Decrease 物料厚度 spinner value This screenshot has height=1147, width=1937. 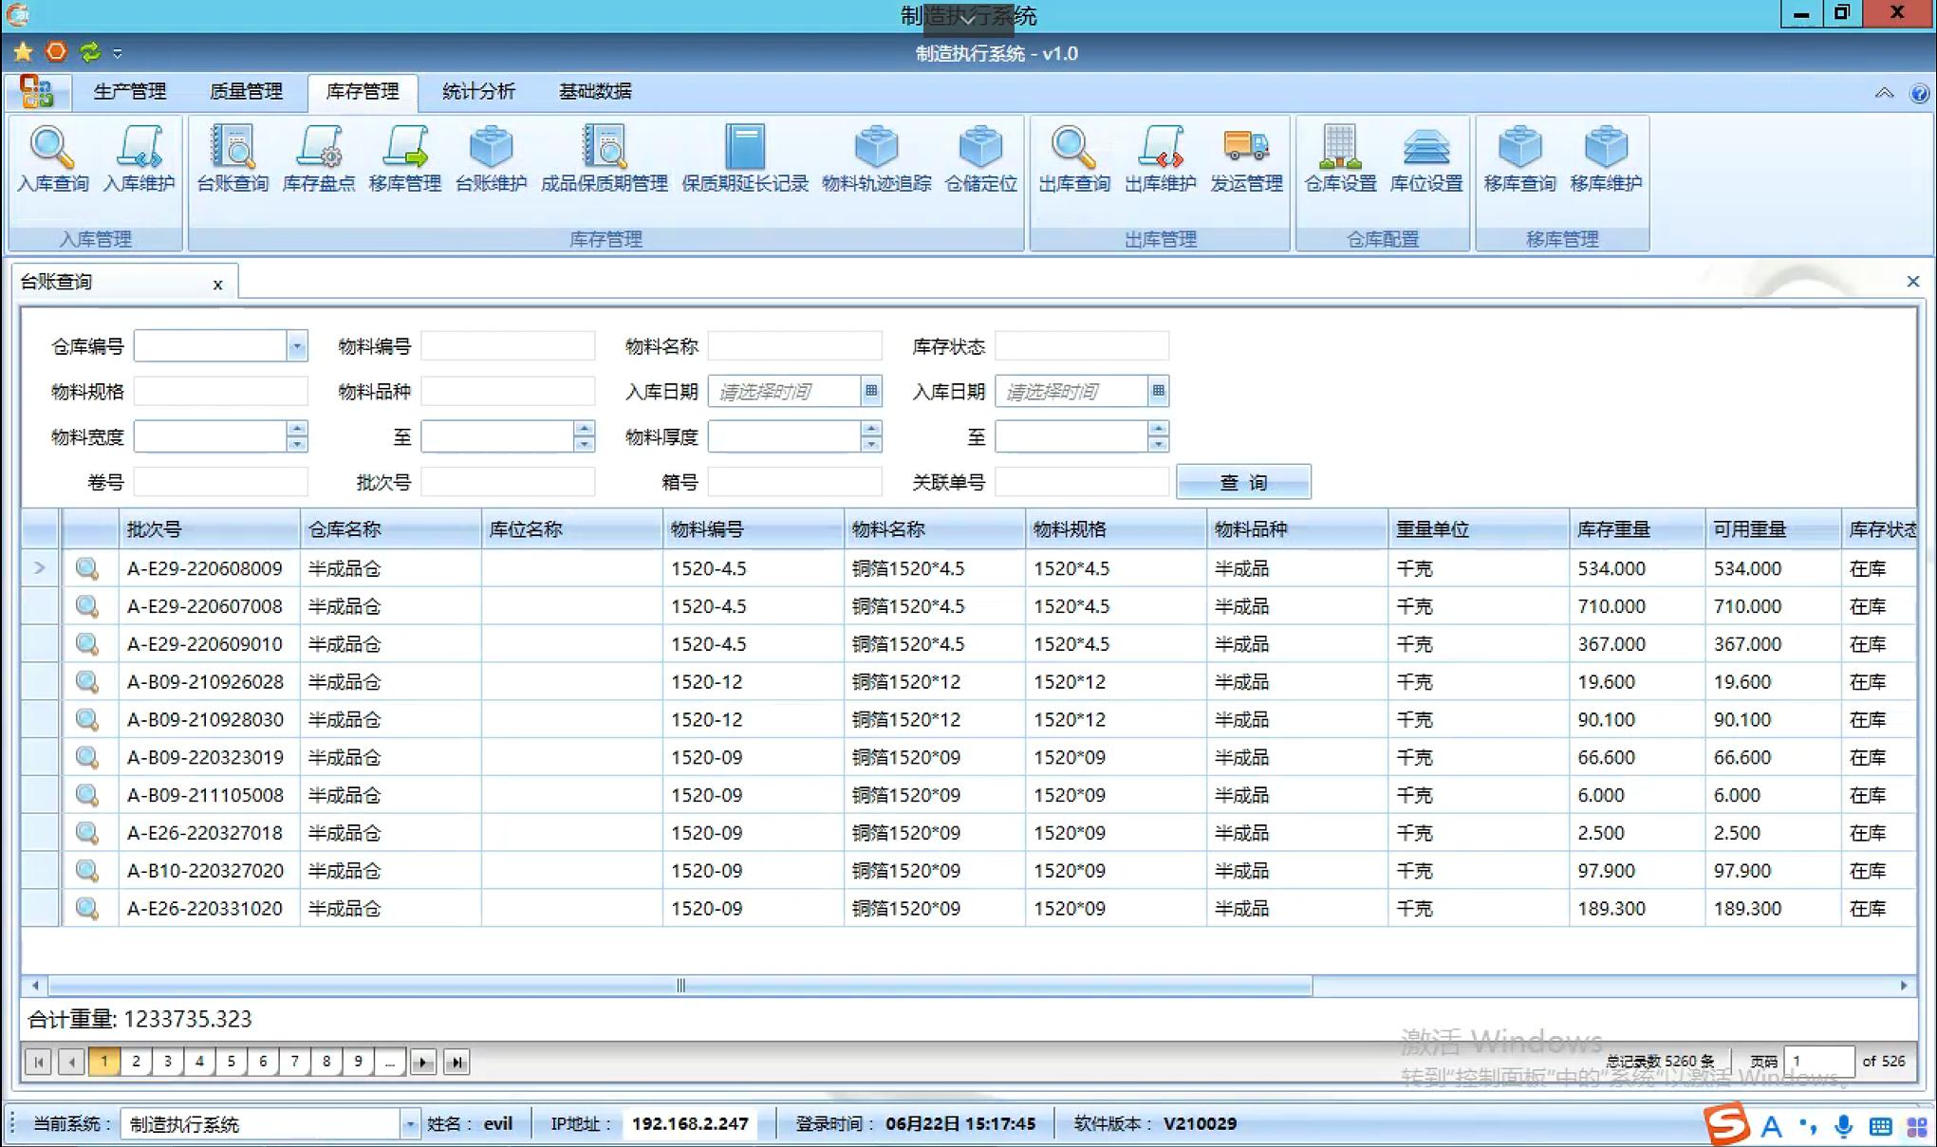tap(871, 444)
